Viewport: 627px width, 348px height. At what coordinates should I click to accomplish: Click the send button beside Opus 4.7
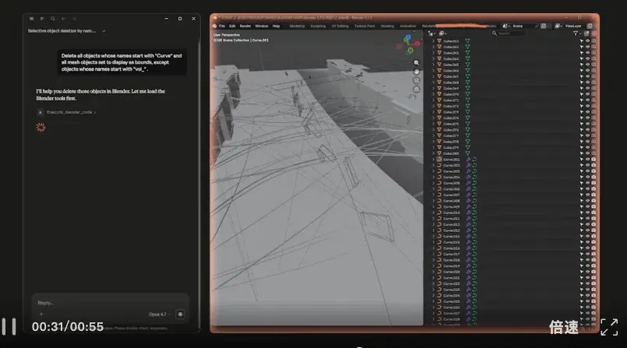click(181, 315)
